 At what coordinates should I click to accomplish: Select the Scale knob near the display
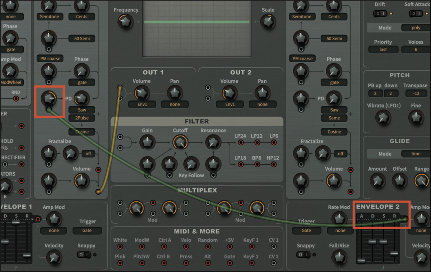[268, 22]
